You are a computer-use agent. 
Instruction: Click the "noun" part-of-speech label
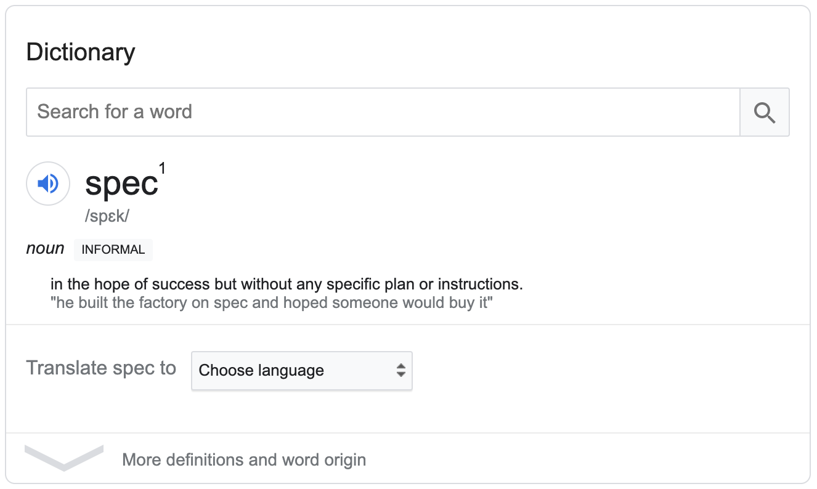tap(45, 249)
